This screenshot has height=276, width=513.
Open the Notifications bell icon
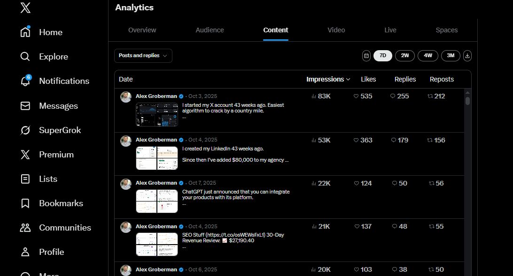click(25, 81)
